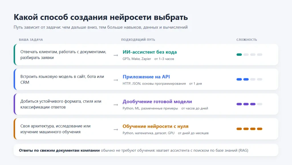The height and width of the screenshot is (165, 292).
Task: Click the text "Python, ML, размеченные примеры"
Action: (x=150, y=108)
